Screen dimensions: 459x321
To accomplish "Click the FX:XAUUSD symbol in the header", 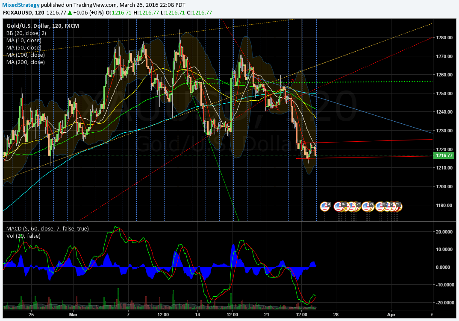I will (18, 12).
